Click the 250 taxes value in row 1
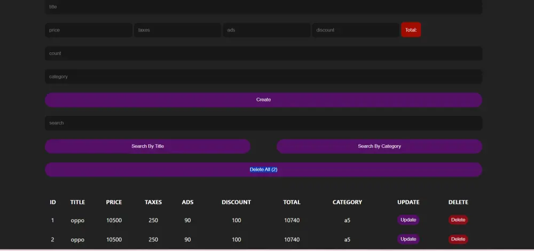534x251 pixels. pyautogui.click(x=153, y=221)
